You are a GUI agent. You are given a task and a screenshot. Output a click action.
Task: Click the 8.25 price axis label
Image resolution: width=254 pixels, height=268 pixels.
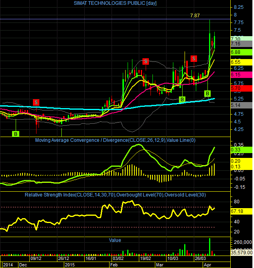(x=239, y=7)
